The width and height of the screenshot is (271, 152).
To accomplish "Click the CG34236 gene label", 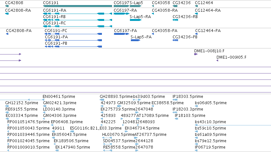I will [x=182, y=3].
